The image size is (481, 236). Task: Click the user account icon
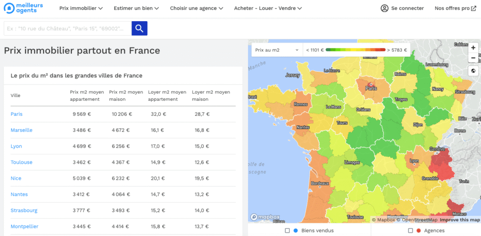pyautogui.click(x=385, y=8)
